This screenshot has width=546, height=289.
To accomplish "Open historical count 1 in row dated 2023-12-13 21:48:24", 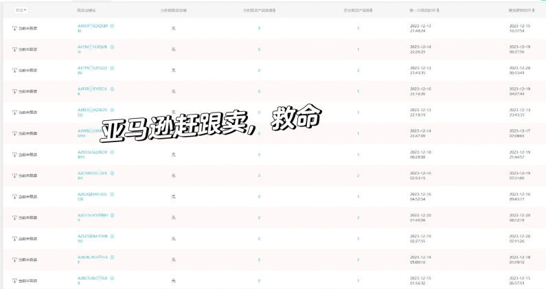I will click(358, 28).
